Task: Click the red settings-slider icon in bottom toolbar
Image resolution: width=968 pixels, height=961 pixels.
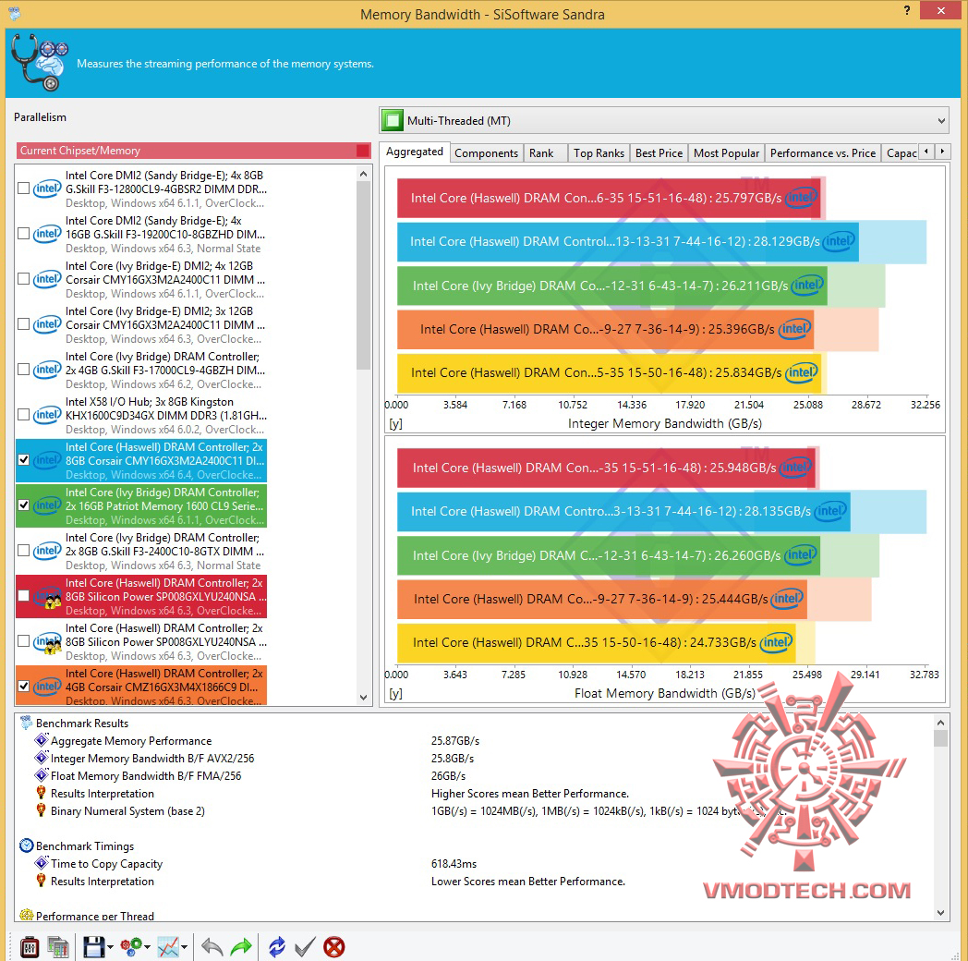Action: (29, 946)
